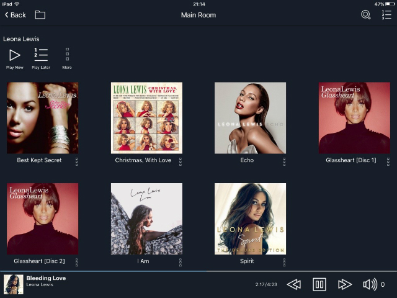Click the 'Christmas, With Love' album title
The image size is (397, 298).
pyautogui.click(x=143, y=160)
